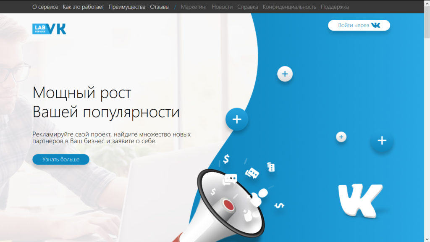Click the Войти через VK button
Screen dimensions: 430x242
point(359,25)
